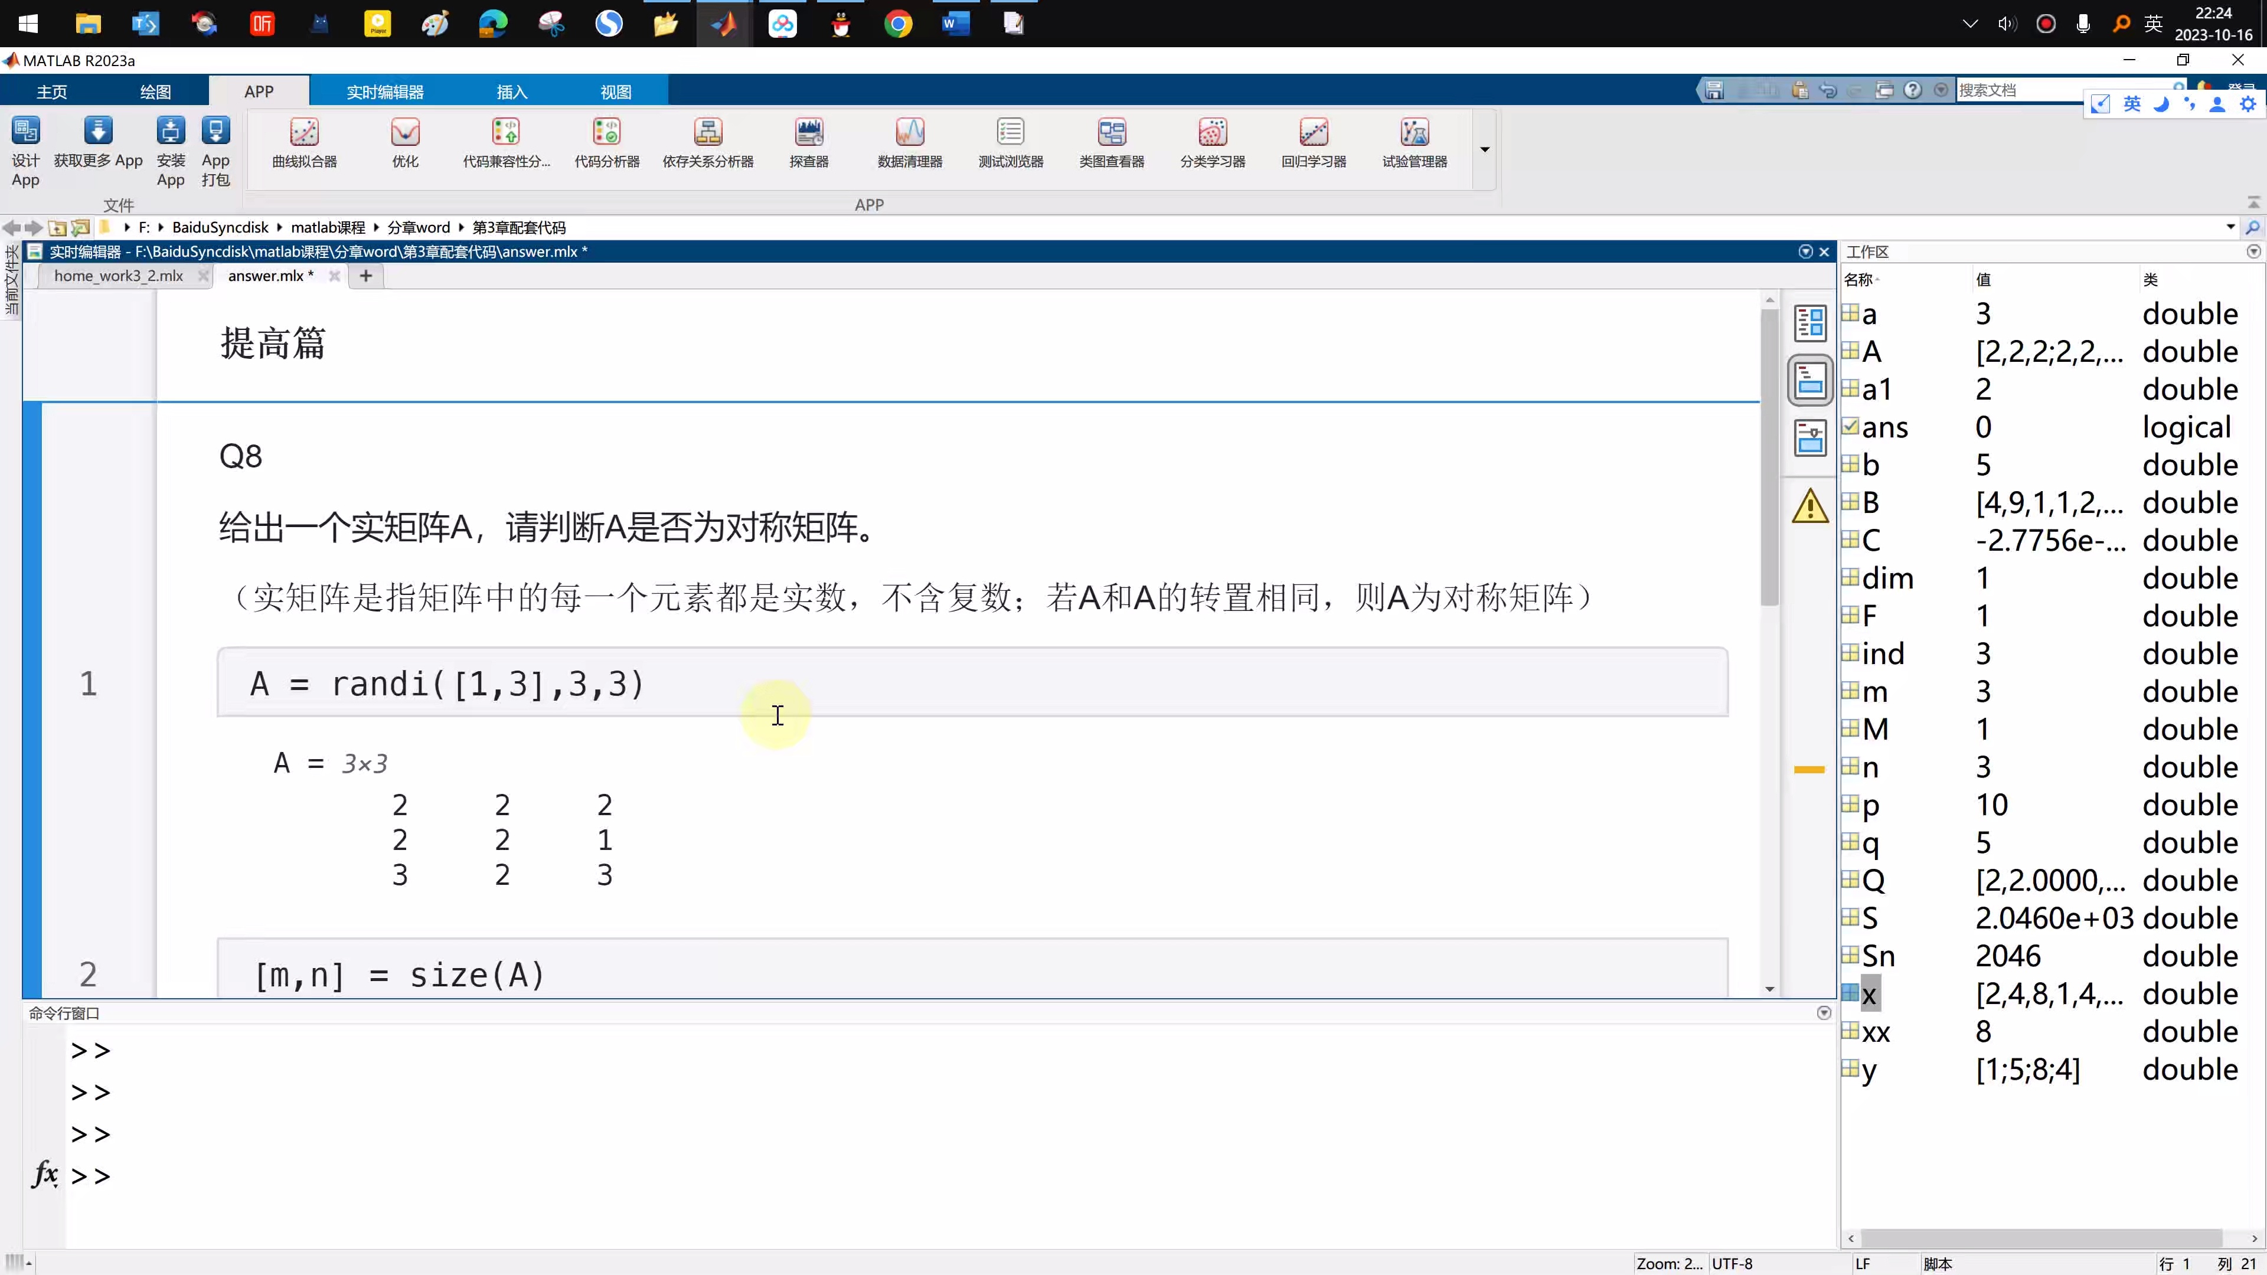2267x1275 pixels.
Task: Start the 数据清理器 app
Action: pyautogui.click(x=909, y=143)
